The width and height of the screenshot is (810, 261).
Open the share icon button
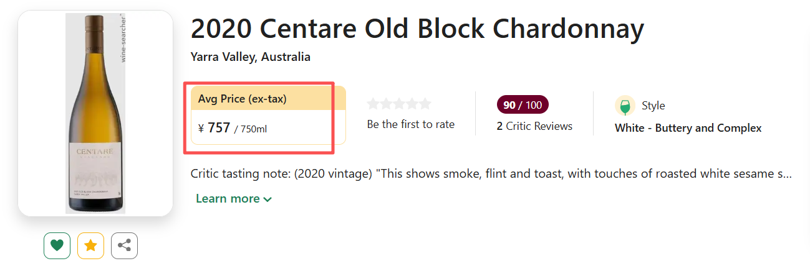pos(124,245)
